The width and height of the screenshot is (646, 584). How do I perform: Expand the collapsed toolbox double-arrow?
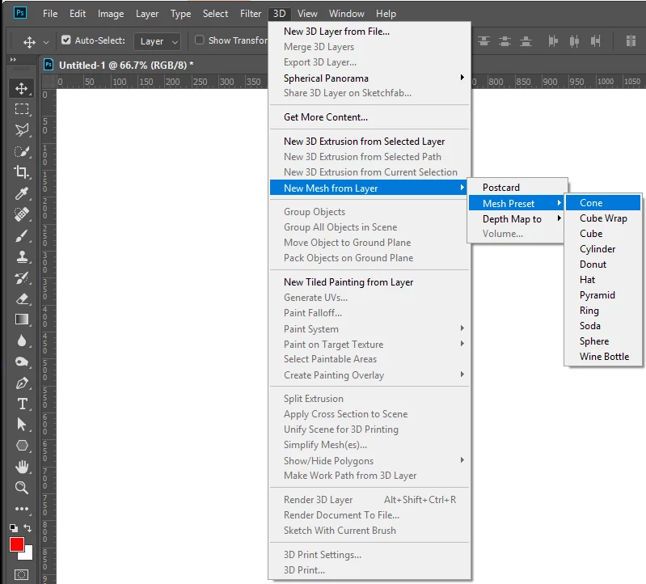(13, 60)
